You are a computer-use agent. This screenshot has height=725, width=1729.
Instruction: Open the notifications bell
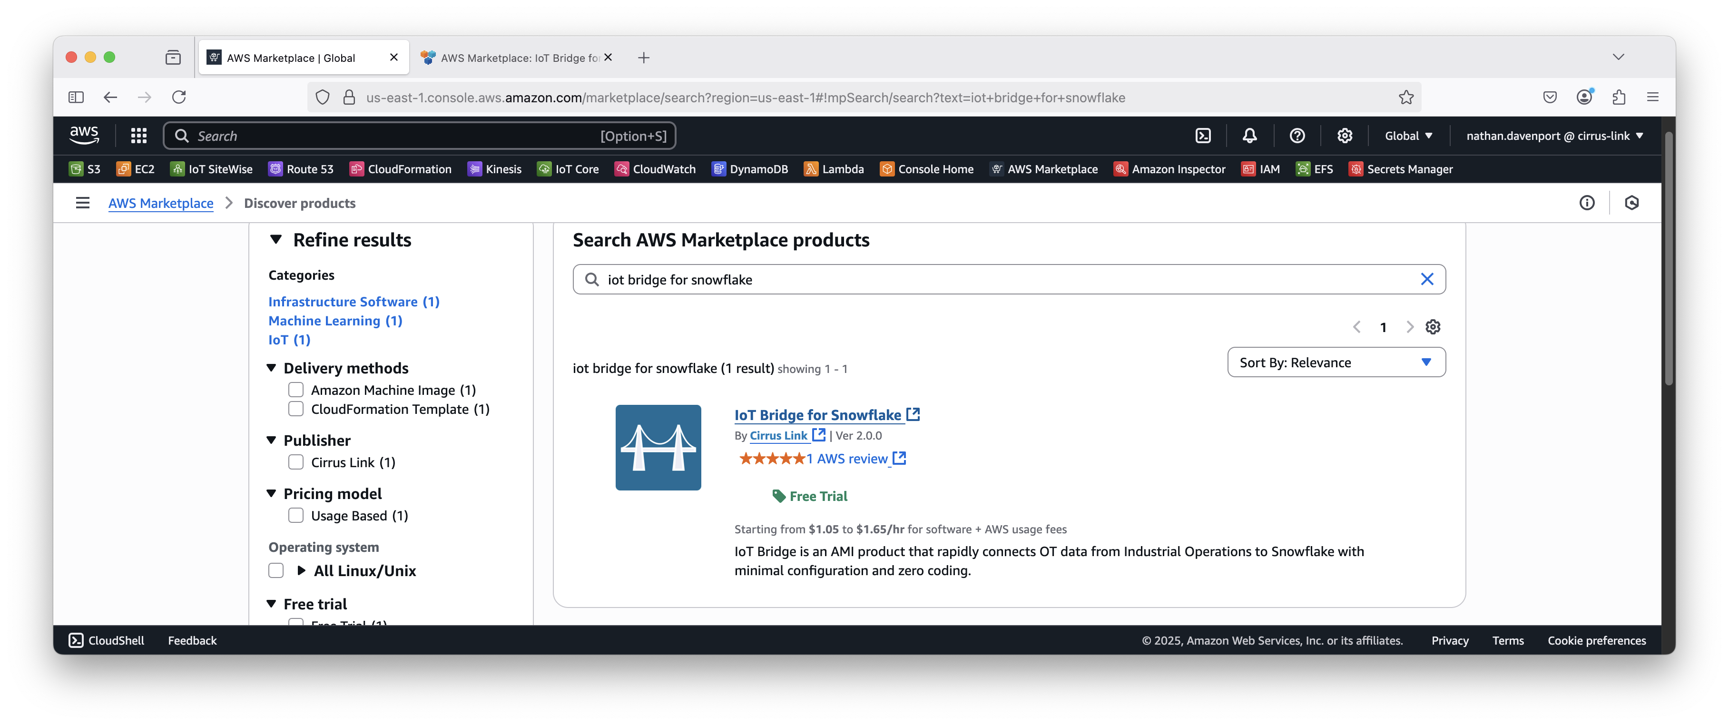[x=1249, y=136]
